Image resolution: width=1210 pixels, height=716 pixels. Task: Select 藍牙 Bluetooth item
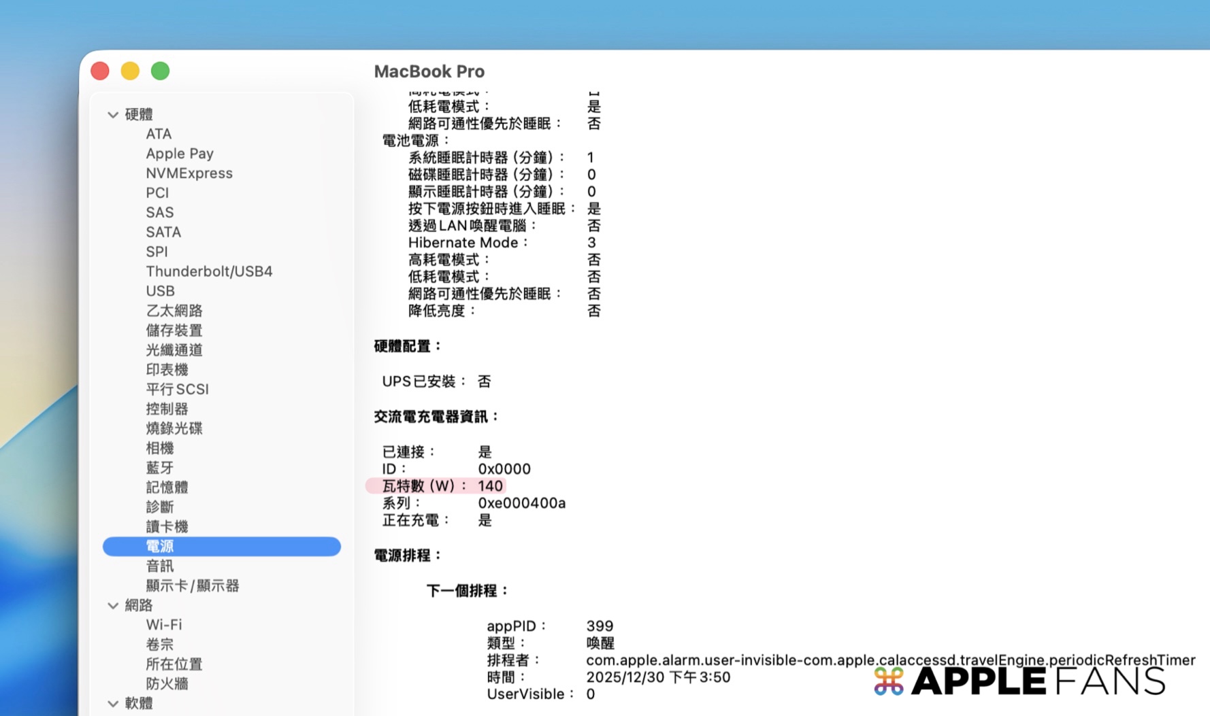160,468
